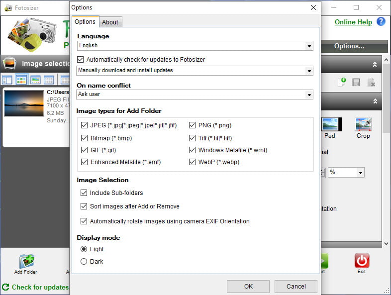Uncheck WebP (*.webp) checkbox

192,162
